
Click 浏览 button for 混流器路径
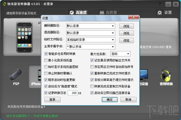(x=127, y=33)
